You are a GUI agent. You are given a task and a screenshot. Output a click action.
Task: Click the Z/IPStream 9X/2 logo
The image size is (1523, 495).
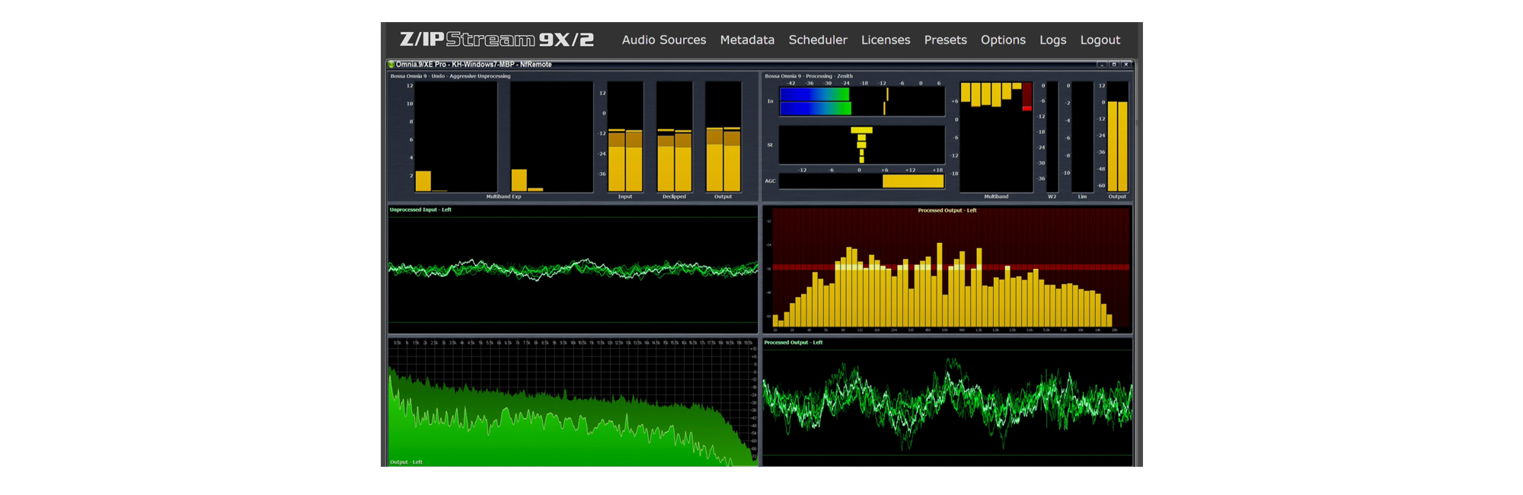[x=496, y=39]
